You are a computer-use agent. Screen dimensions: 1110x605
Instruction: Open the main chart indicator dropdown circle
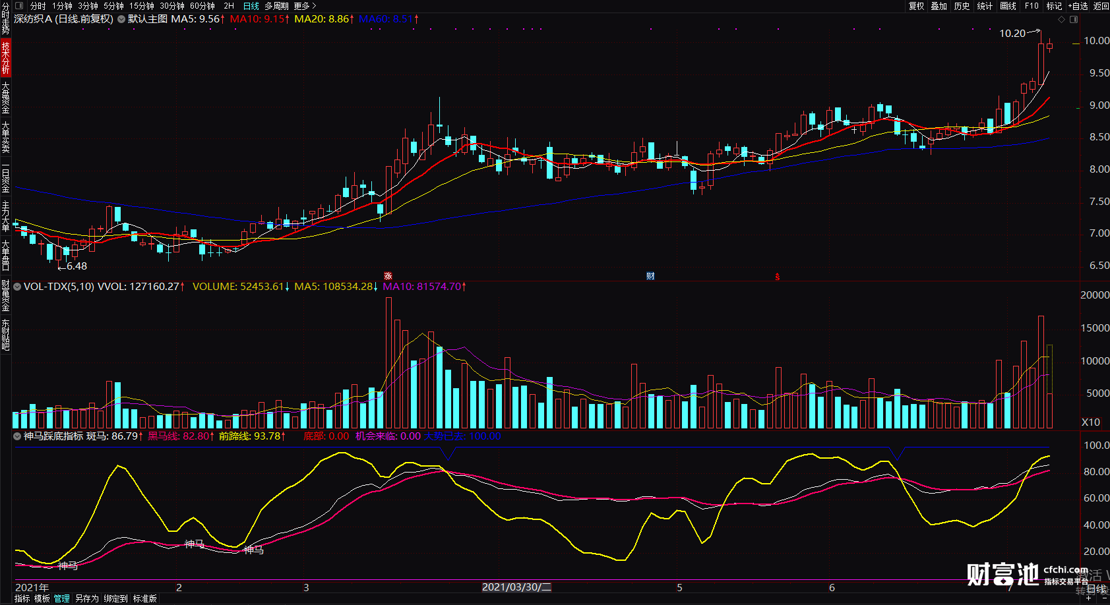tap(121, 19)
